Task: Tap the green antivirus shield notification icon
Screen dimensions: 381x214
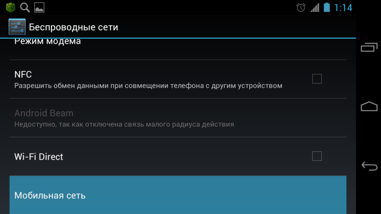Action: [10, 7]
